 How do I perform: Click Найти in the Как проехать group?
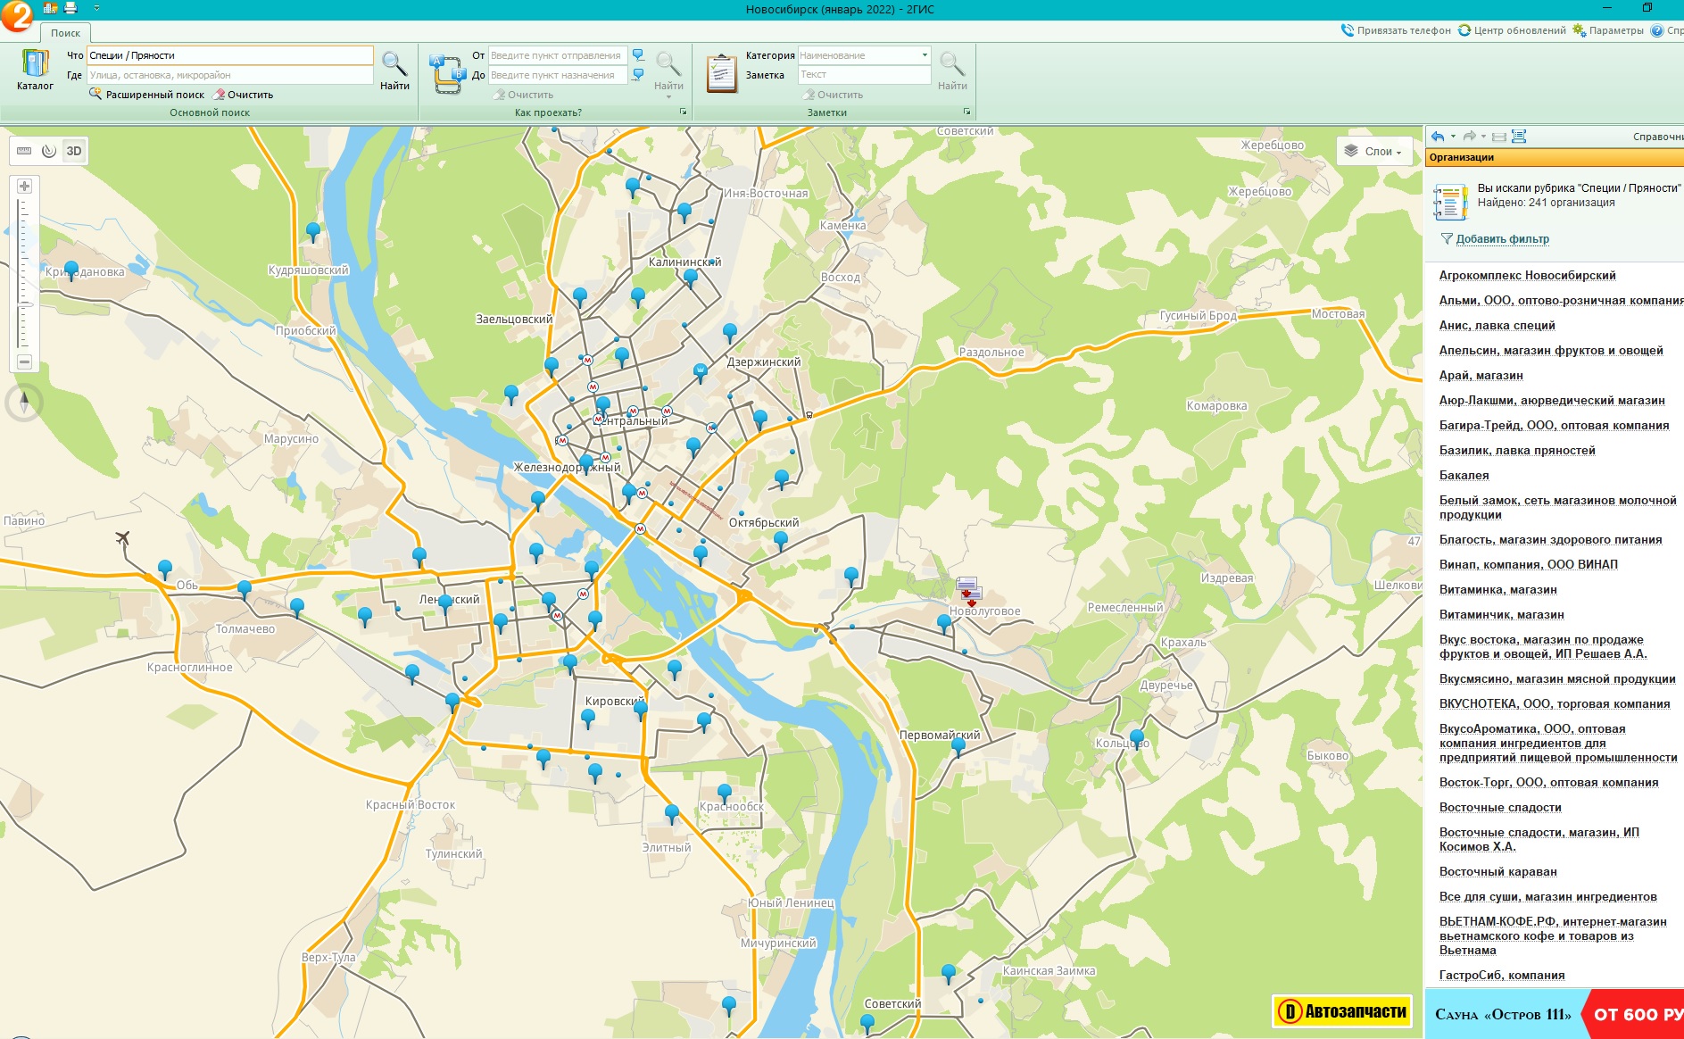pos(668,71)
